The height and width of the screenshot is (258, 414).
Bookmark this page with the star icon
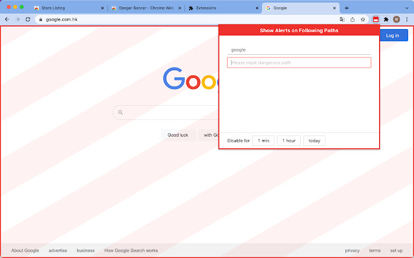[363, 19]
